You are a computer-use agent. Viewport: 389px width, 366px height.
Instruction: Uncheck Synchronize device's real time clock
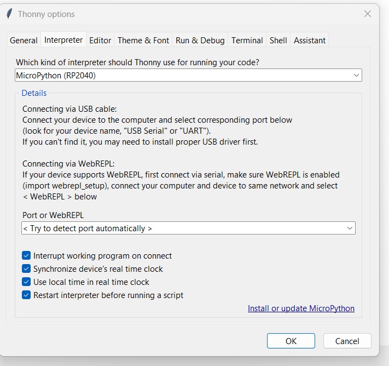(26, 269)
